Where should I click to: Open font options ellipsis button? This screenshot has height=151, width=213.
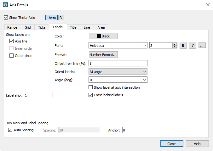(x=202, y=45)
